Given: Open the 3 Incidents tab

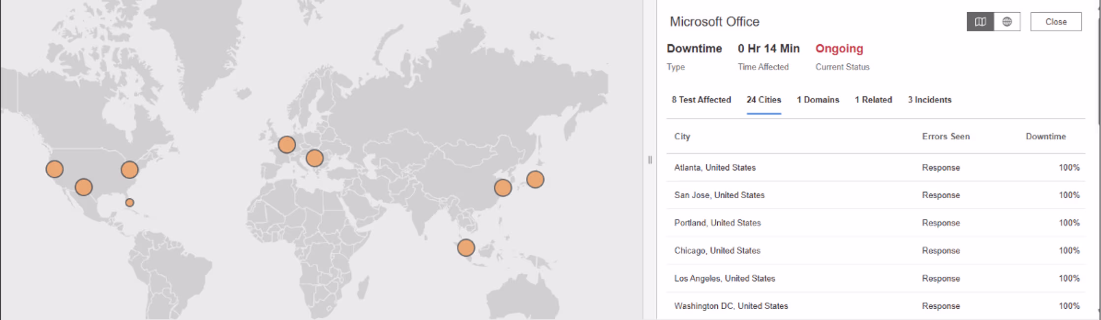Looking at the screenshot, I should click(929, 100).
